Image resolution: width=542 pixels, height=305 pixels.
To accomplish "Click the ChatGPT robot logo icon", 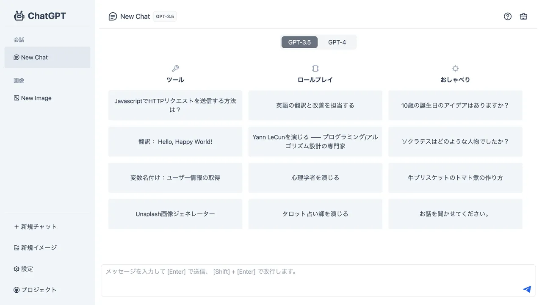I will coord(19,16).
